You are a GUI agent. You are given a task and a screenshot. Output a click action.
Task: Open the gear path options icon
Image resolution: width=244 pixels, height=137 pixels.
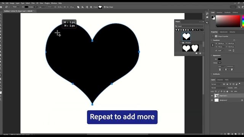coord(91,7)
